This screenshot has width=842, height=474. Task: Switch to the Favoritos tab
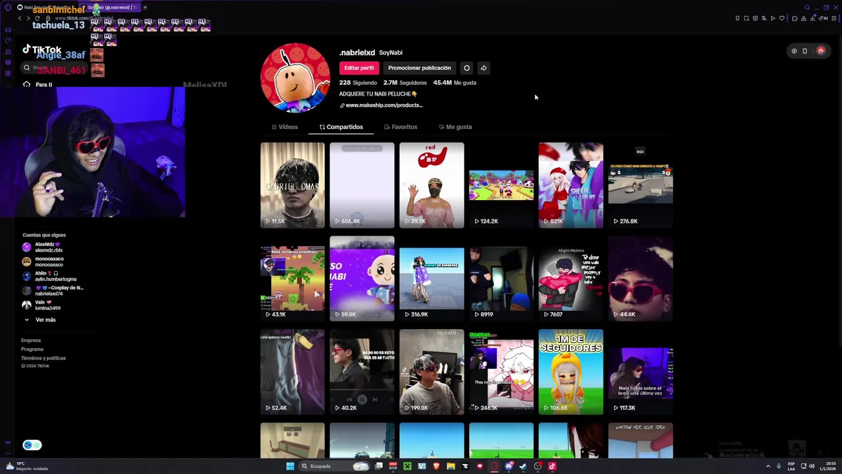tap(401, 127)
